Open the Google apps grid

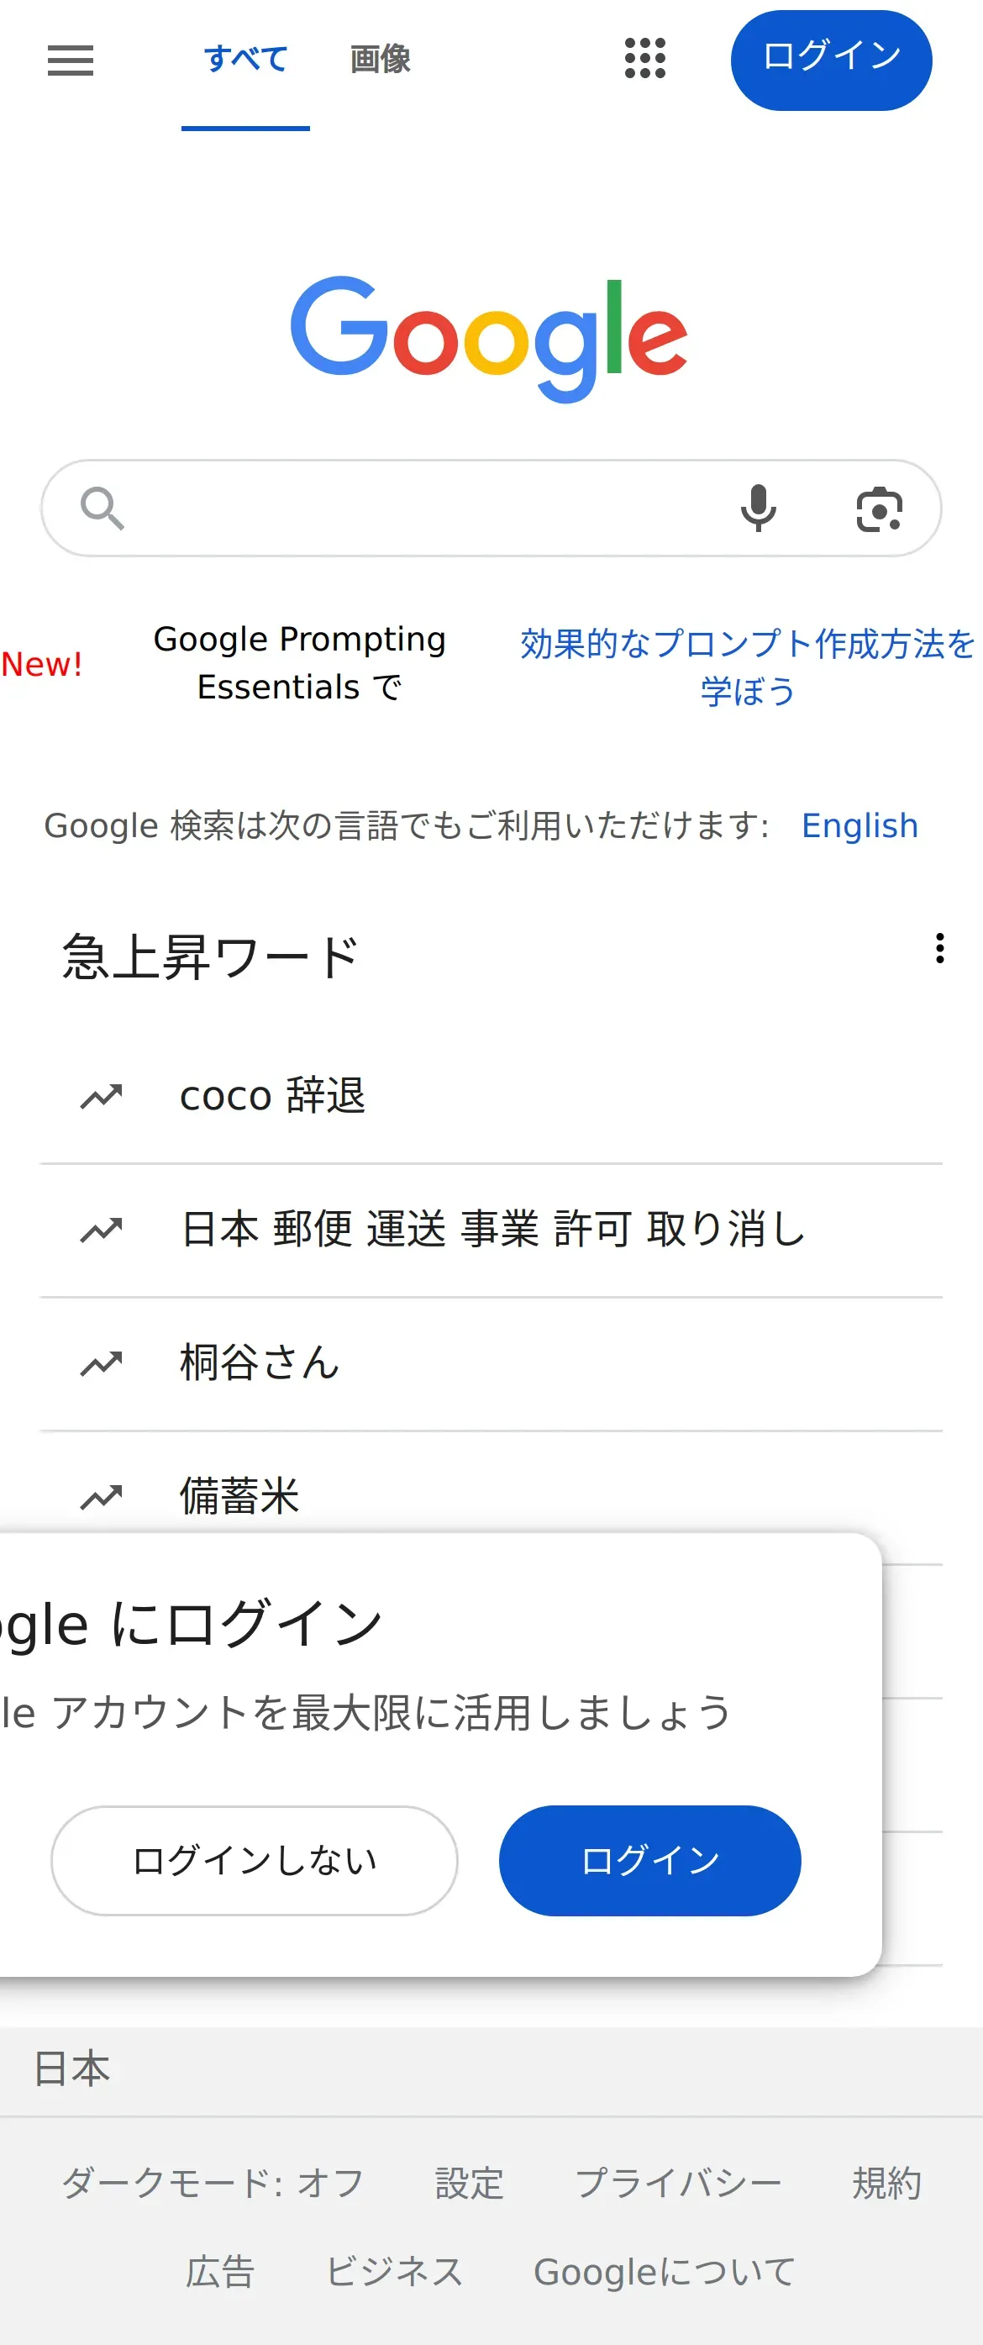tap(644, 58)
